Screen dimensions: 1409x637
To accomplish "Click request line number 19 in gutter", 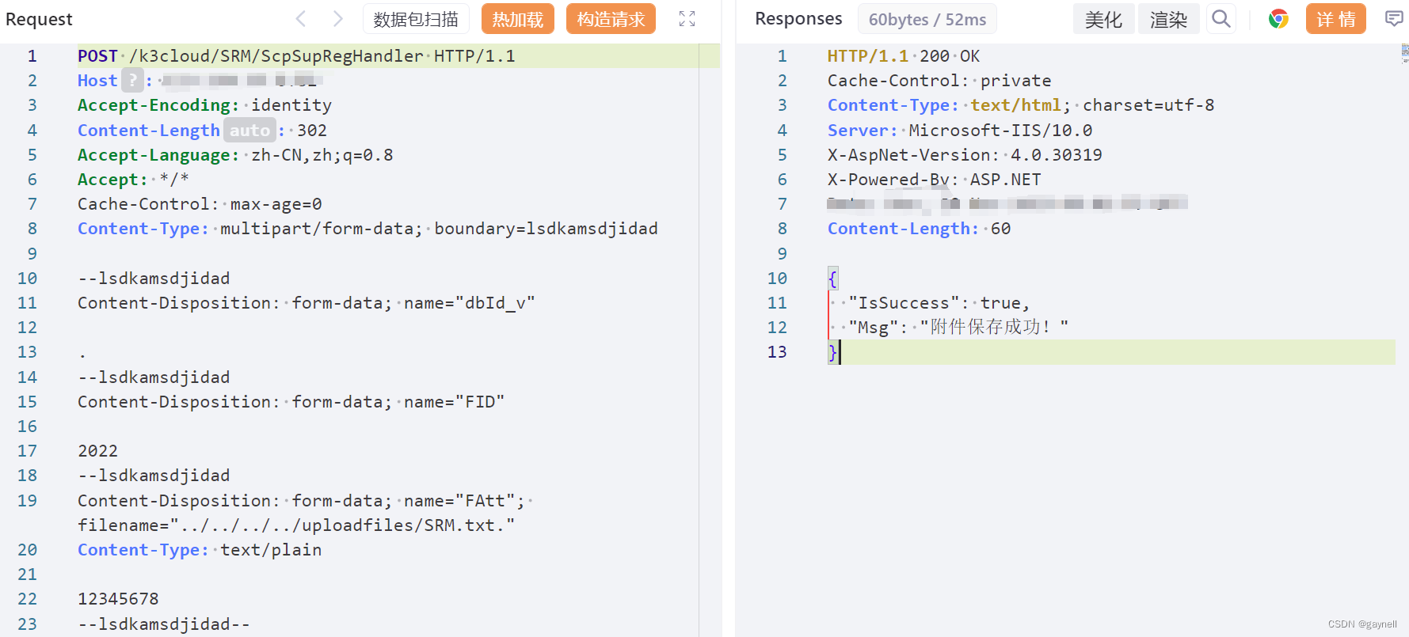I will pos(27,501).
